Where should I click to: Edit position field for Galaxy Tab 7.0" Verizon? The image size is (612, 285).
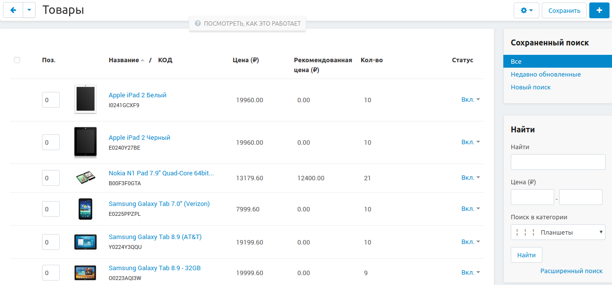tap(51, 209)
